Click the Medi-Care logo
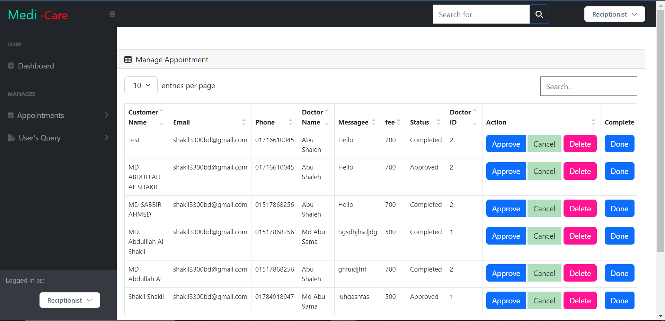 (x=37, y=15)
